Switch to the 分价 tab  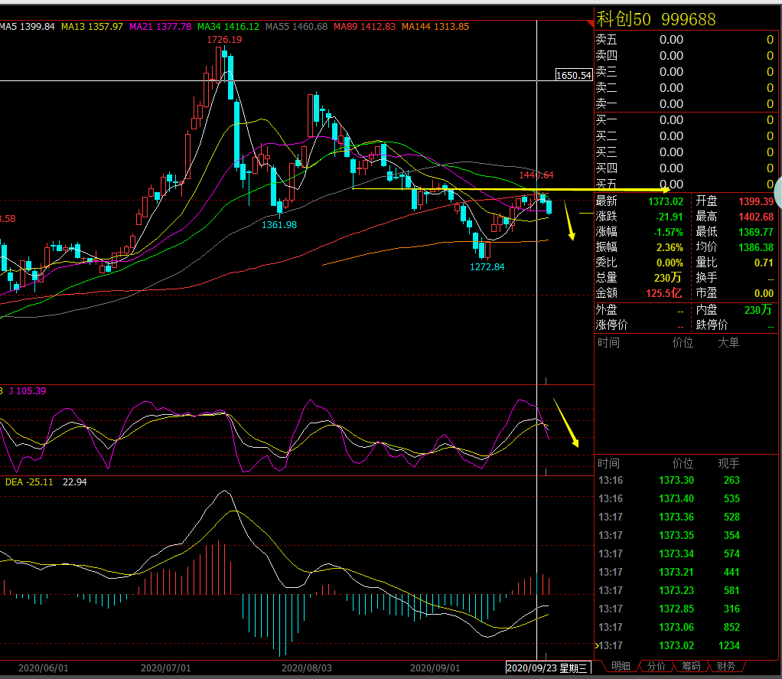point(655,666)
